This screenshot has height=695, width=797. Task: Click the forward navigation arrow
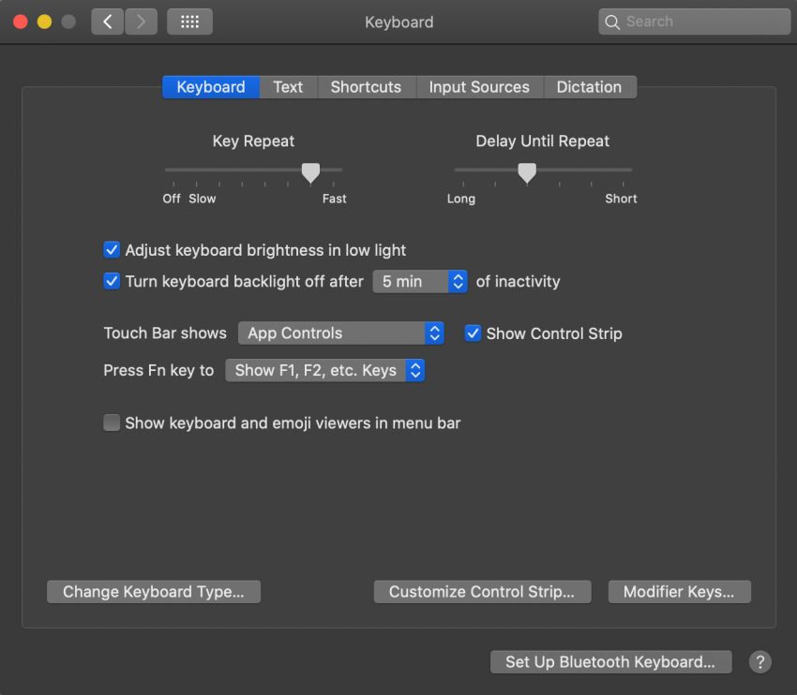(x=141, y=21)
